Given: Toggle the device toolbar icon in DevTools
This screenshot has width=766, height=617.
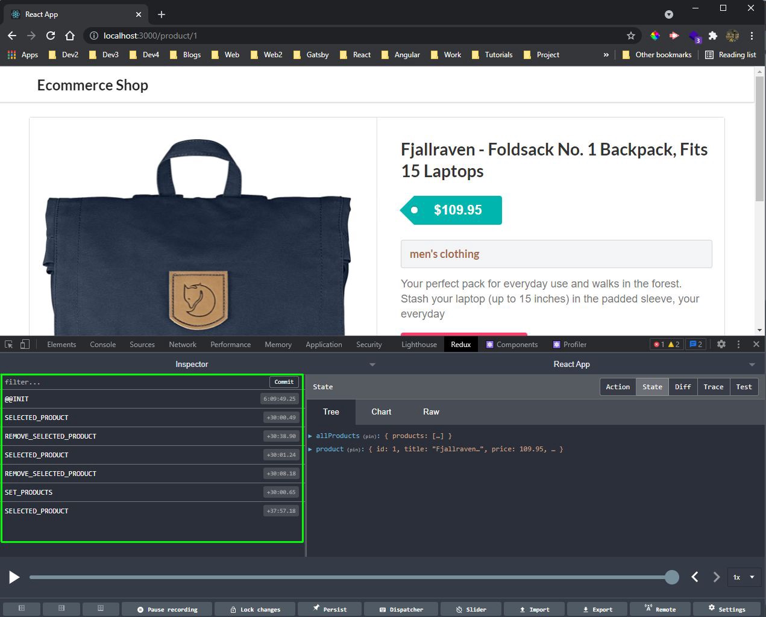Looking at the screenshot, I should click(25, 344).
